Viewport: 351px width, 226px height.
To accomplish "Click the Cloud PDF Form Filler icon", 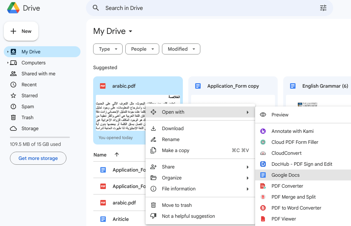I will coord(263,142).
